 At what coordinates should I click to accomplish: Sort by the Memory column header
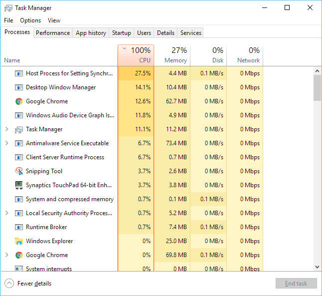172,55
